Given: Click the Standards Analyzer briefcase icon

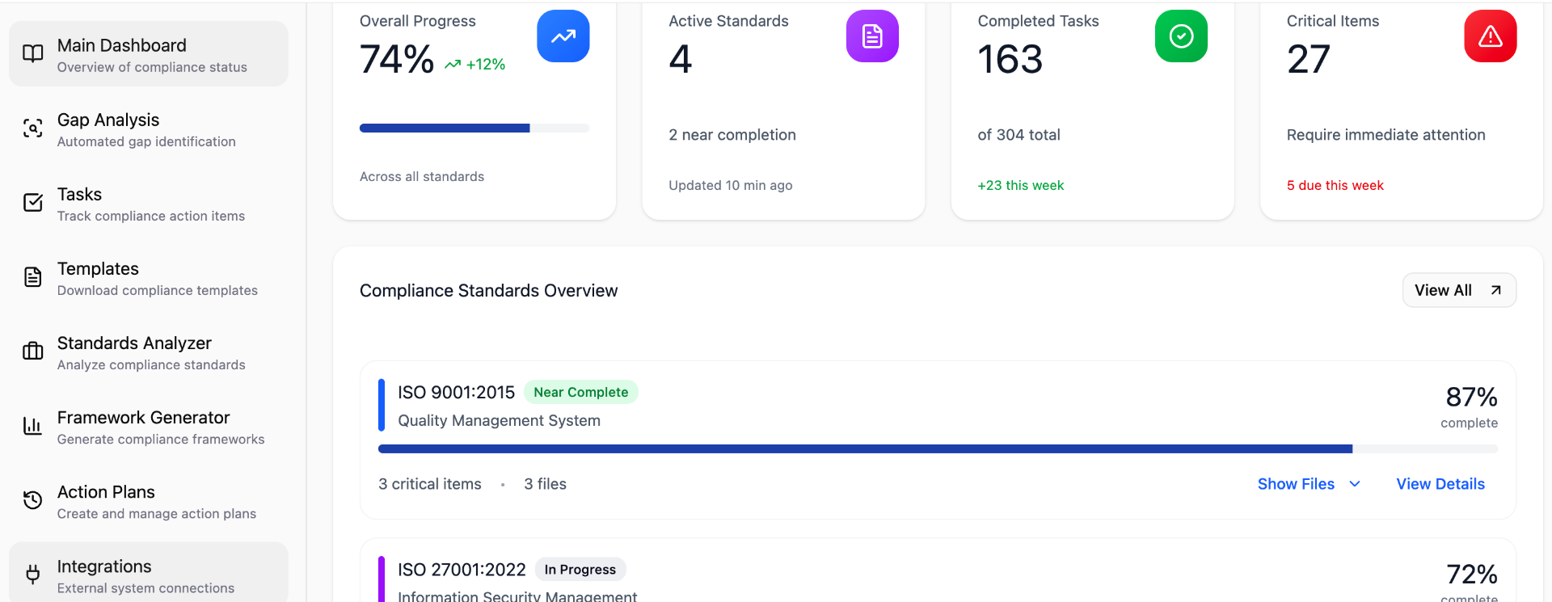Looking at the screenshot, I should tap(32, 352).
